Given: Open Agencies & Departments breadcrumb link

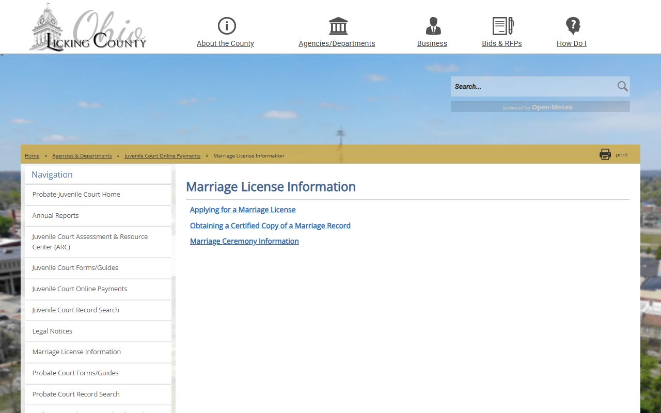Looking at the screenshot, I should 82,155.
